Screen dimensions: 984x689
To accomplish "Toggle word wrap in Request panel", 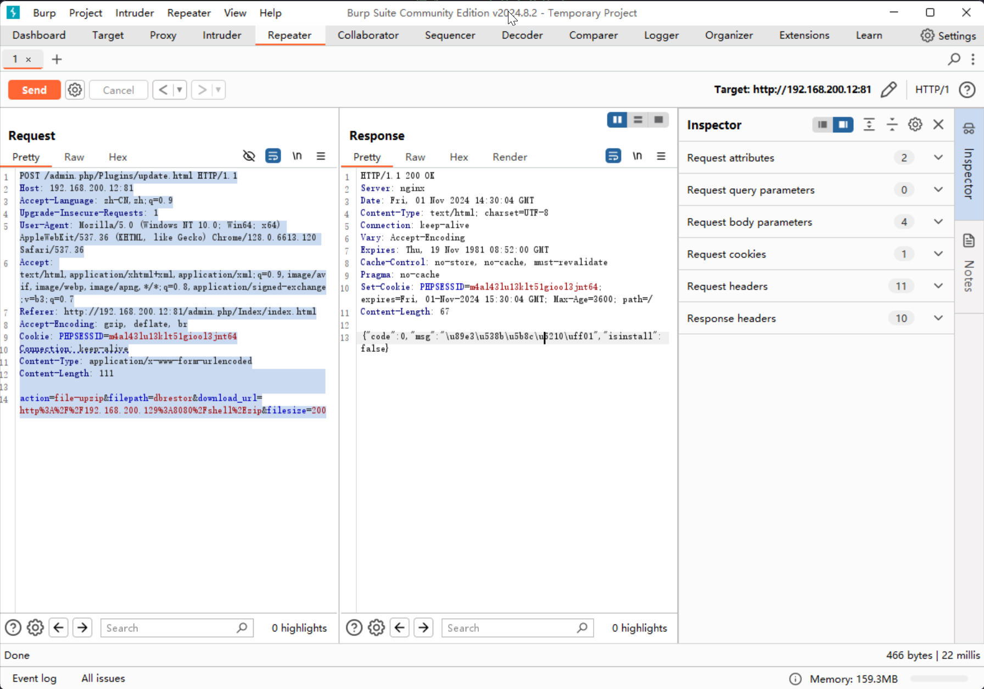I will coord(273,156).
